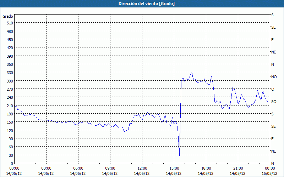Pick the 360 tick label on the left axis
284x177 pixels.
tap(10, 64)
